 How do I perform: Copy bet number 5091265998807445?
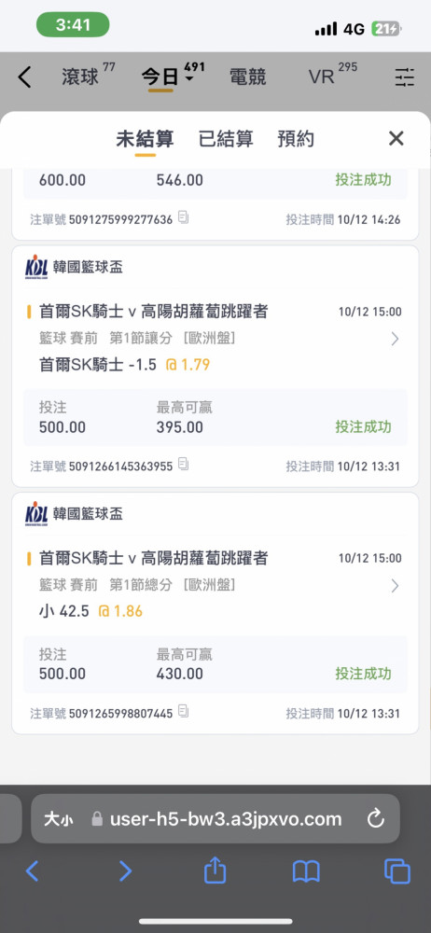tap(184, 711)
